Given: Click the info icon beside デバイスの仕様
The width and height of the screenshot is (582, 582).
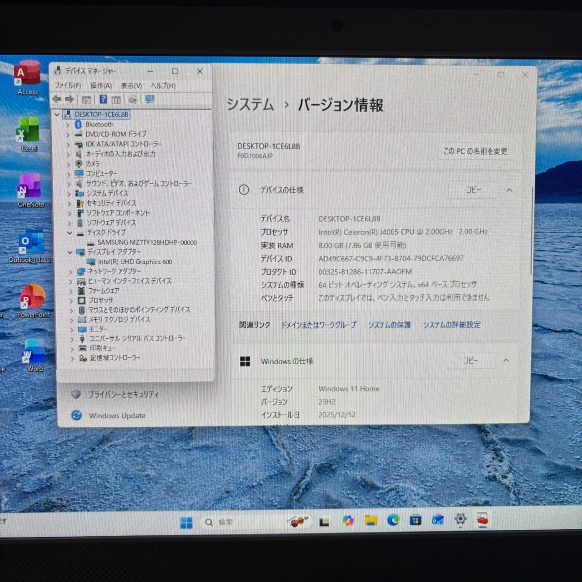Looking at the screenshot, I should point(244,190).
